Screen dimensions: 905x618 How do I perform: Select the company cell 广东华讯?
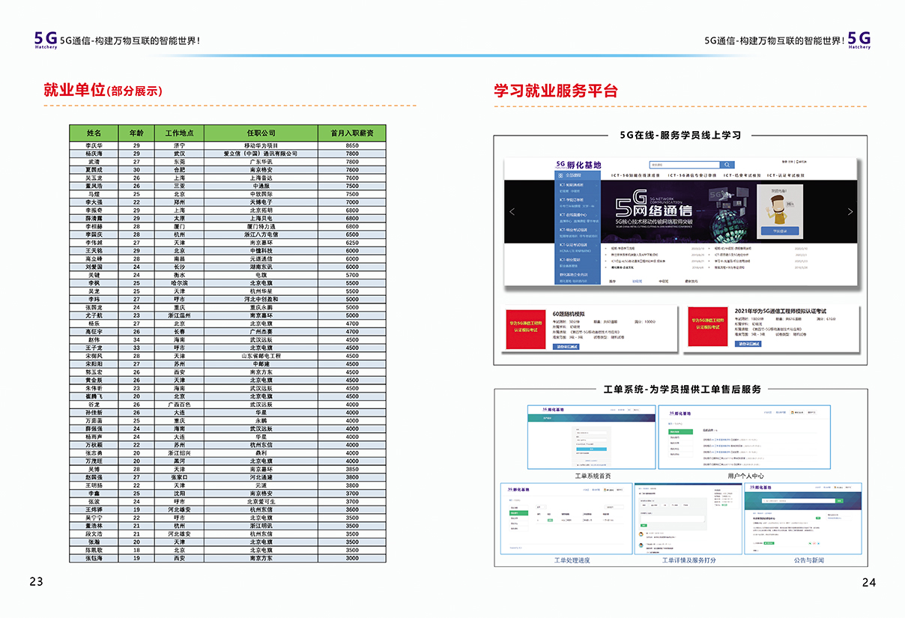[261, 162]
